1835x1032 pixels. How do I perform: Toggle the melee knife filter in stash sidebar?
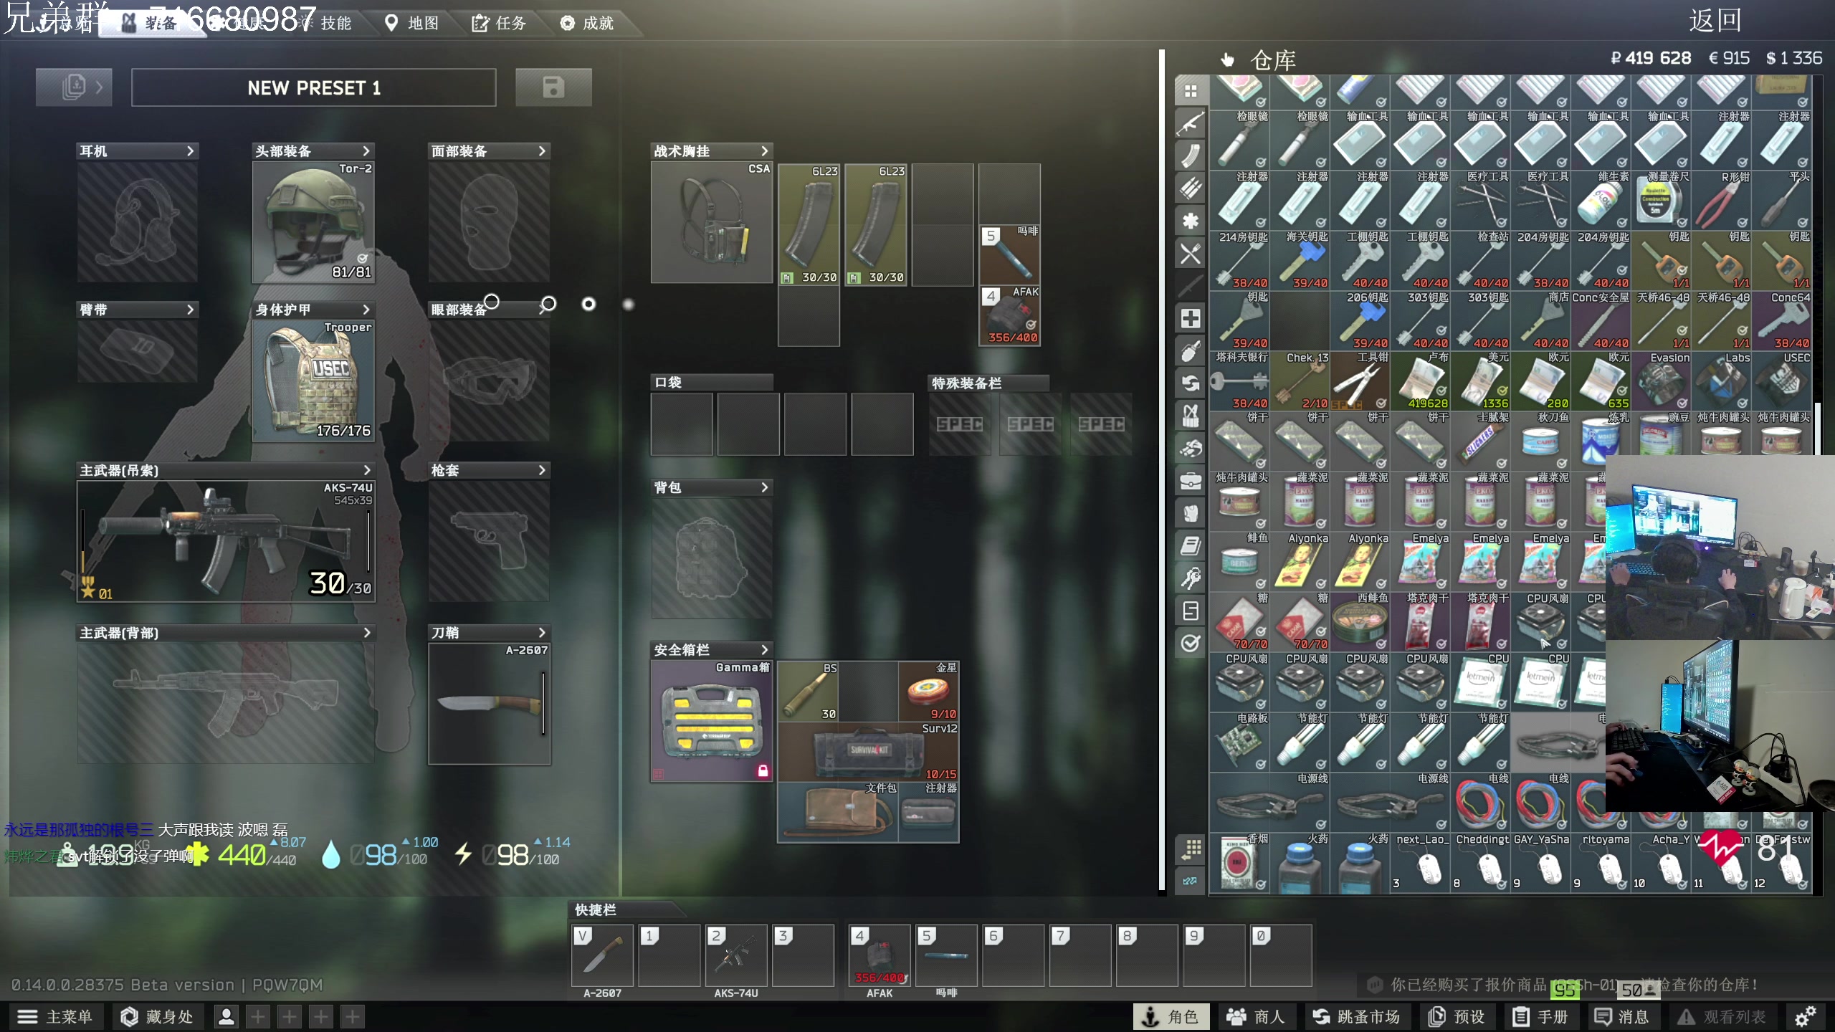1191,286
